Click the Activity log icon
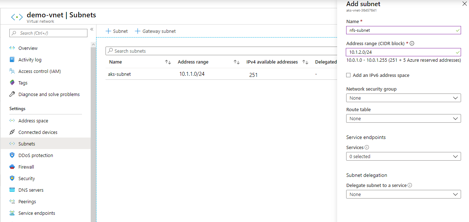 (12, 60)
